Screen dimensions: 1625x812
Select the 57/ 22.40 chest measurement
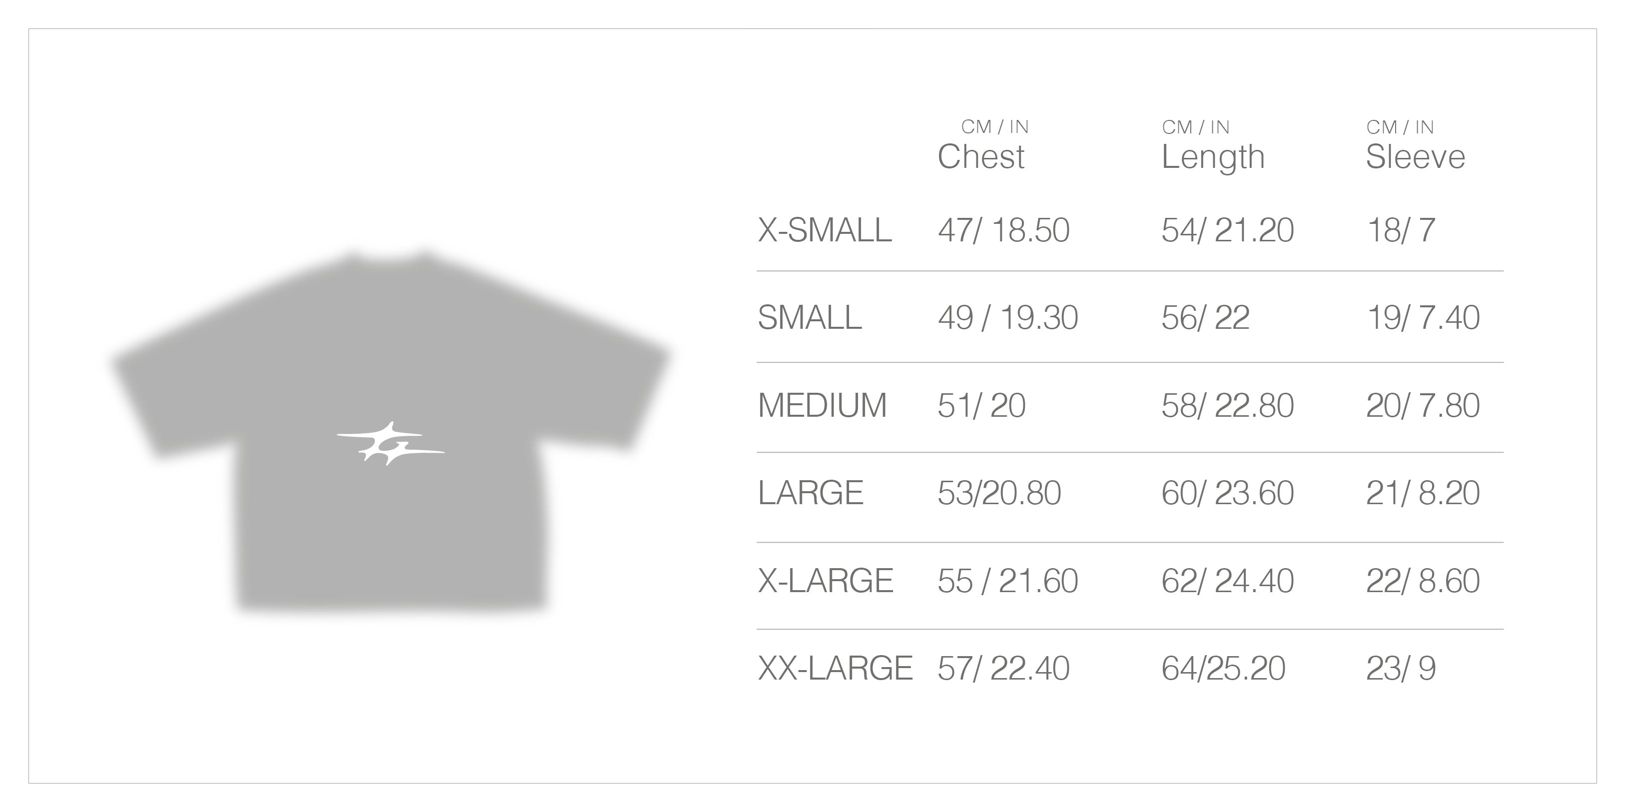(1003, 668)
